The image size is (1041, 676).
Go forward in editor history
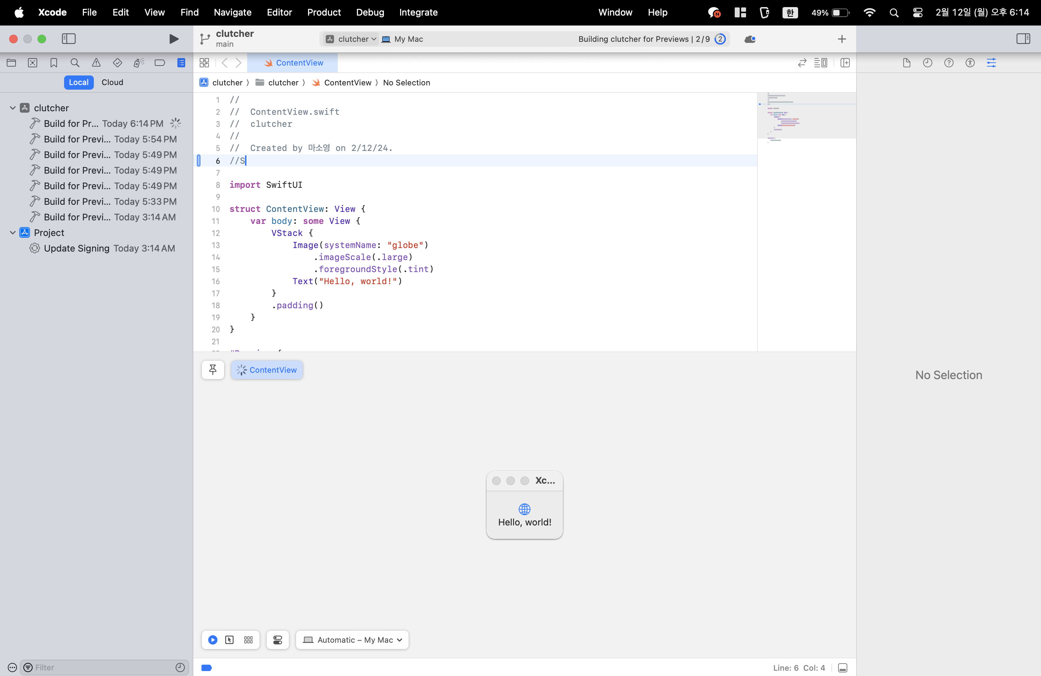click(x=239, y=63)
